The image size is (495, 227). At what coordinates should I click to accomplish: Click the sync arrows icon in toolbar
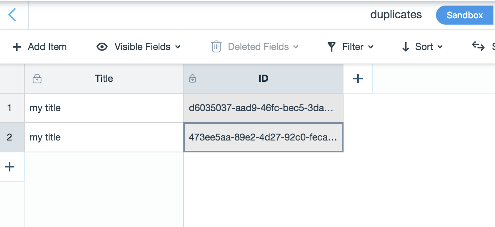tap(478, 46)
